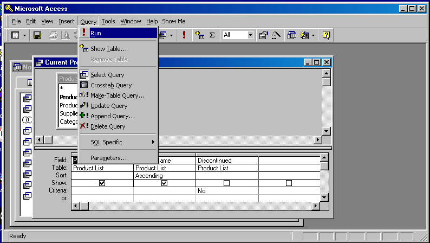The image size is (430, 243).
Task: Open the New Object dropdown arrow
Action: coord(314,35)
